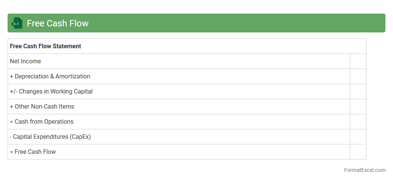
Task: Select the Depreciation & Amortization value cell
Action: pyautogui.click(x=358, y=76)
